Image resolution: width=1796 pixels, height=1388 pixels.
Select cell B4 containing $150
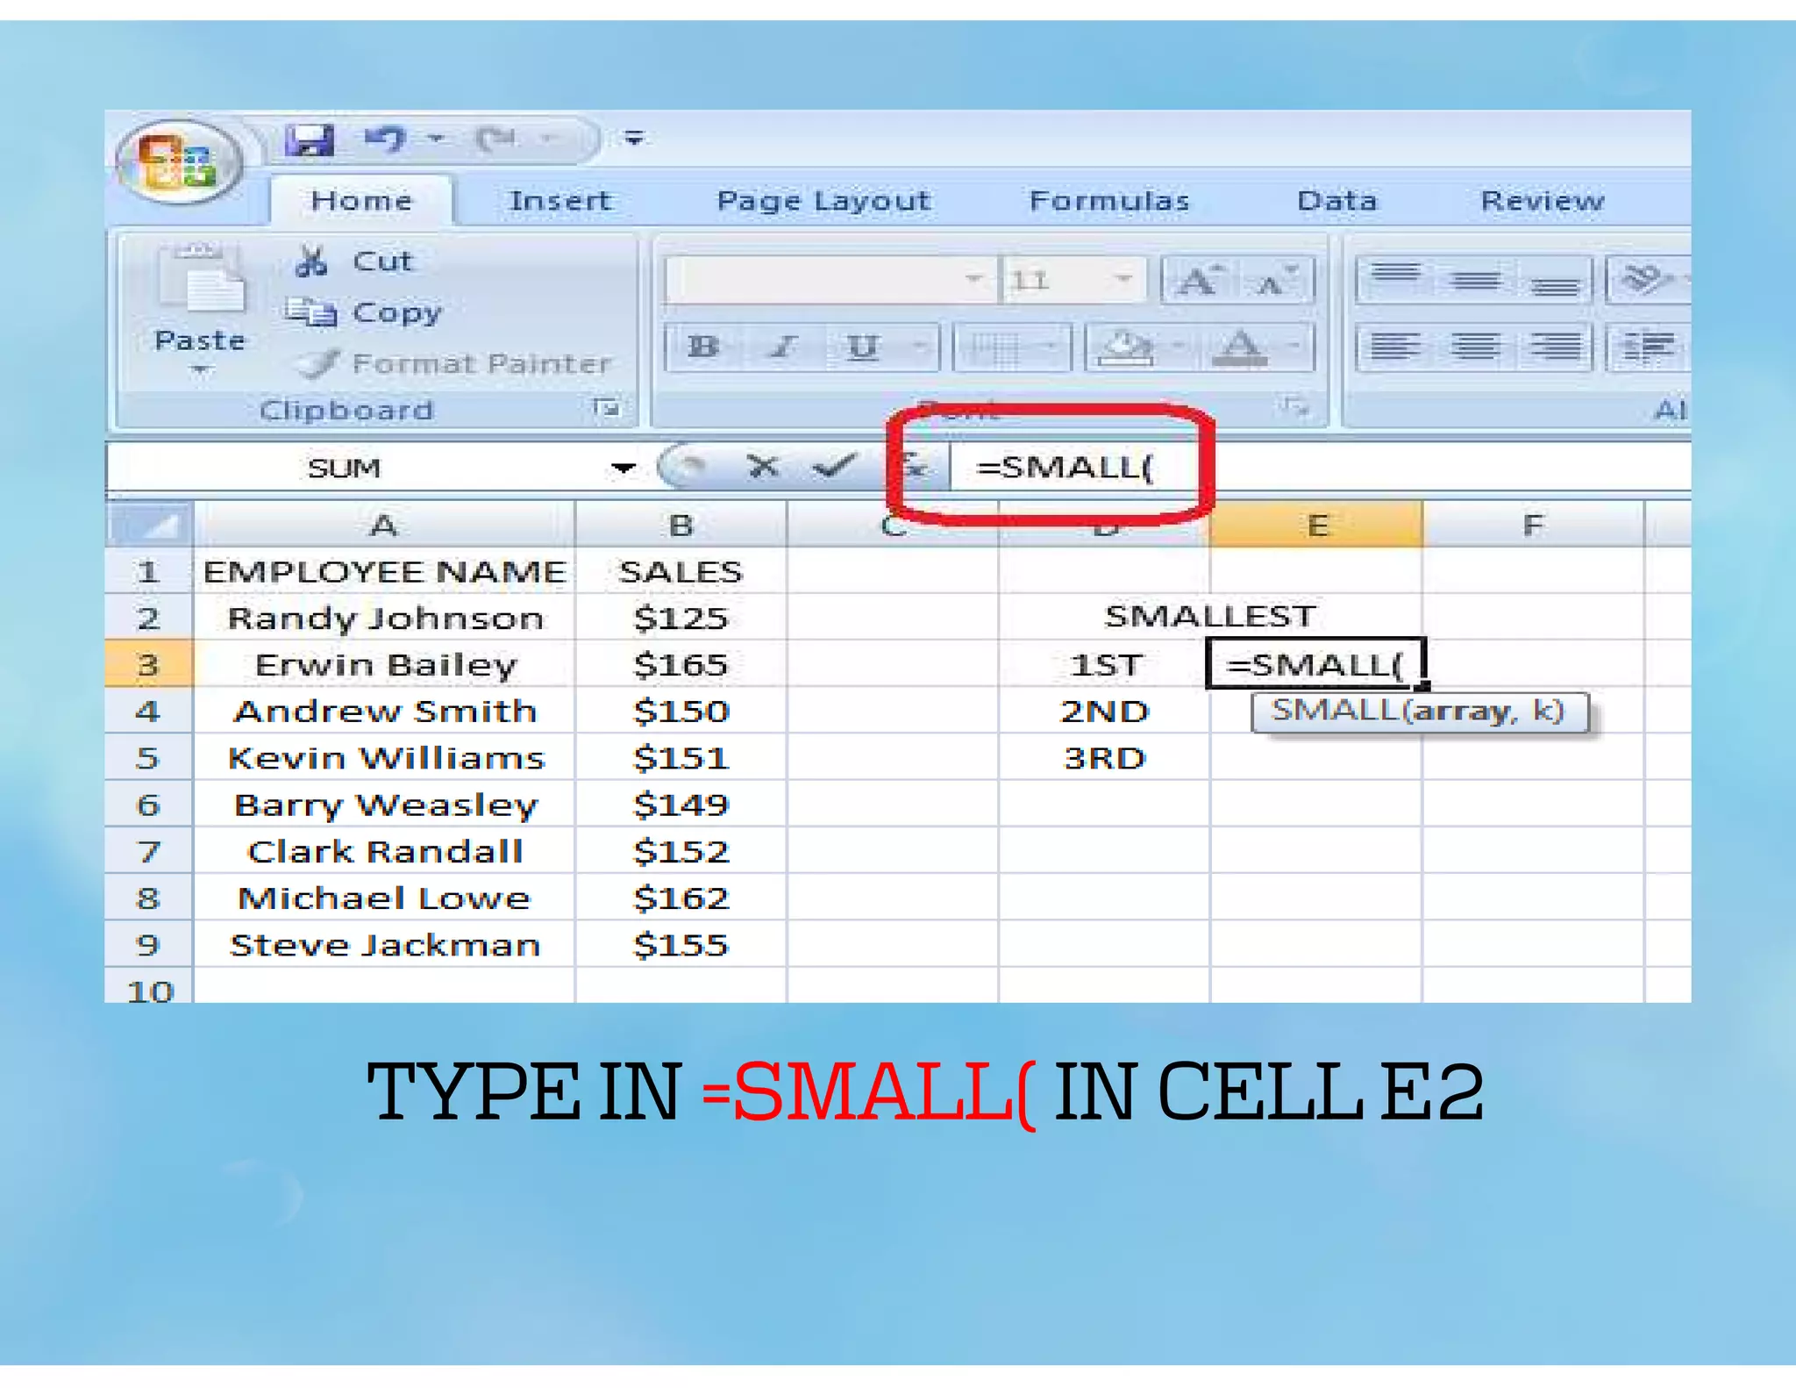coord(681,711)
